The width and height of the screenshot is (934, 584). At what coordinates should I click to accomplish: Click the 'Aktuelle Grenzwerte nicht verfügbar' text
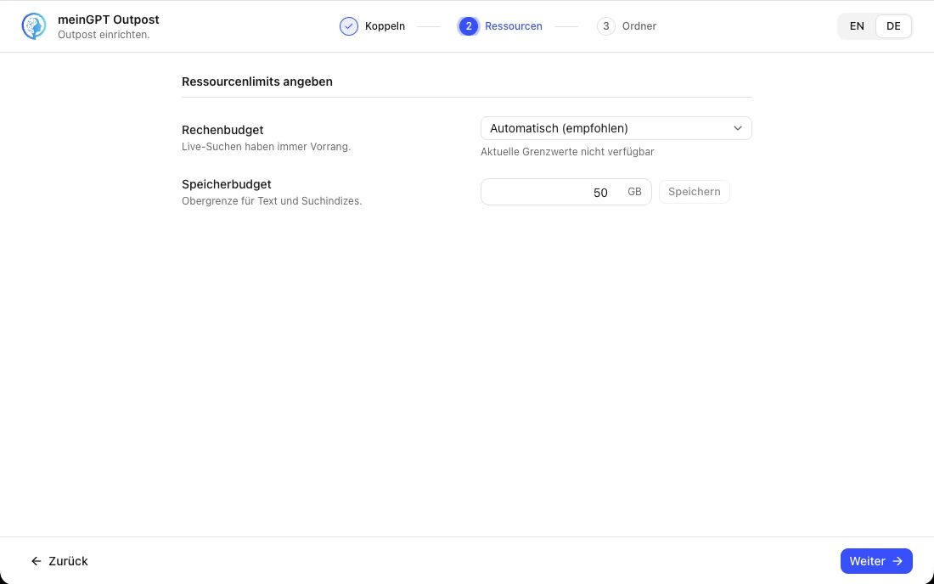click(x=567, y=152)
